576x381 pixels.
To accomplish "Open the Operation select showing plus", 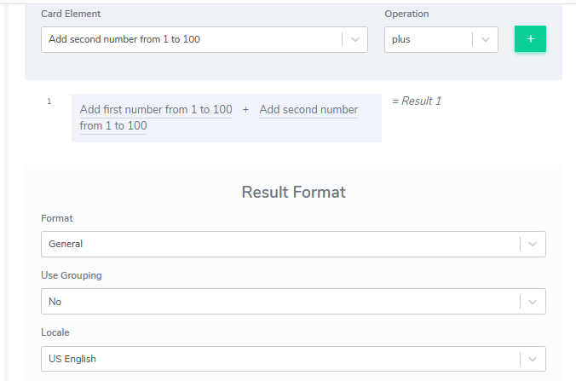I will (428, 39).
